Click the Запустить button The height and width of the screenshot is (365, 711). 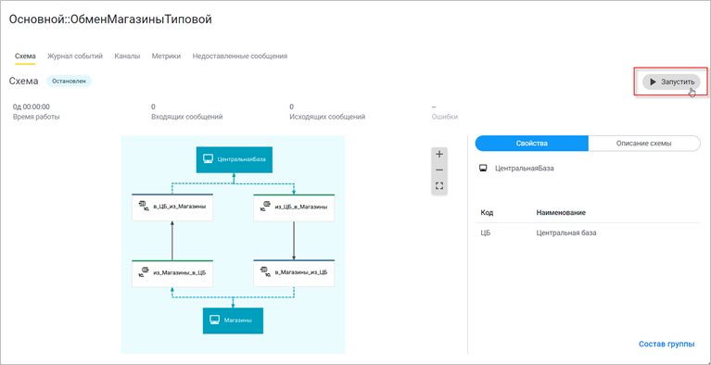(671, 82)
